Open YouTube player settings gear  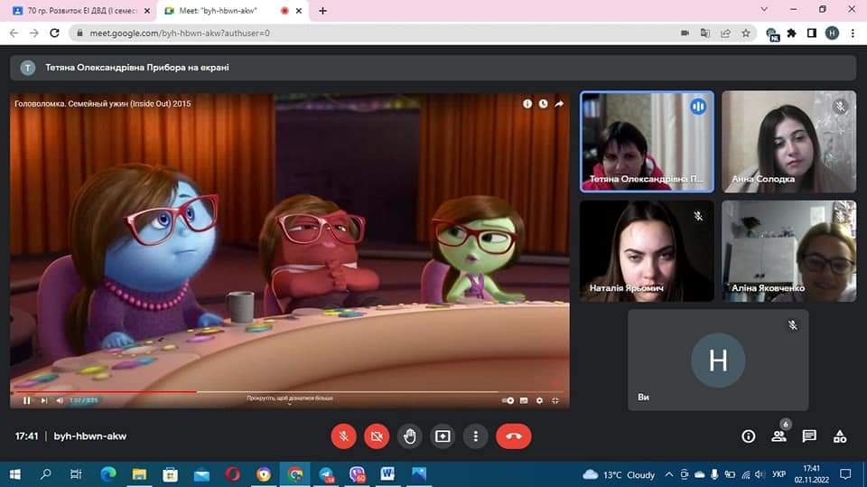coord(539,400)
